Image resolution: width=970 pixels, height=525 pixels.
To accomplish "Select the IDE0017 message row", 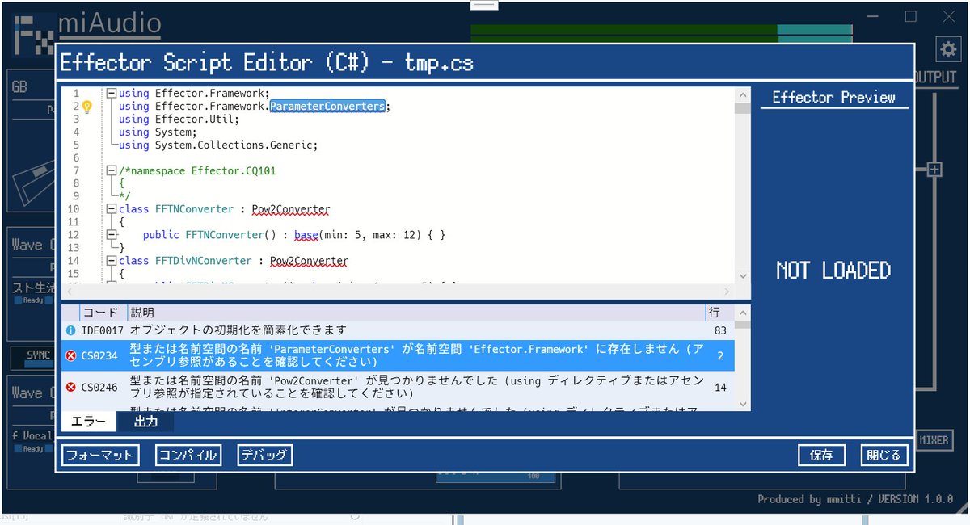I will pyautogui.click(x=399, y=330).
